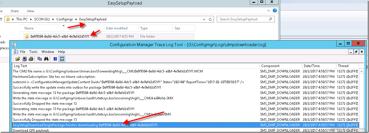Select 'Successfully write the update meta' line

pos(185,87)
